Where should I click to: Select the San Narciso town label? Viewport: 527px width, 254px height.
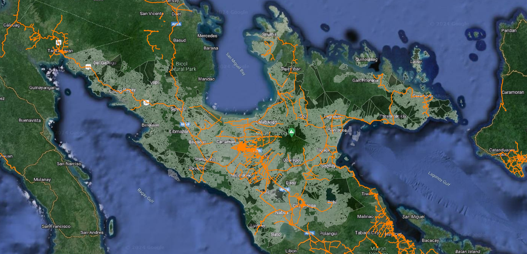point(69,164)
